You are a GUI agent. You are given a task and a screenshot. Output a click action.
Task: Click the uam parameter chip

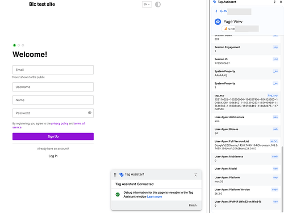click(275, 169)
